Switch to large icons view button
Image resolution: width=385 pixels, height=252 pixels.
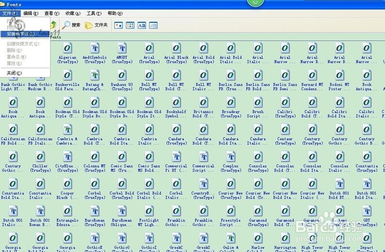coord(118,25)
